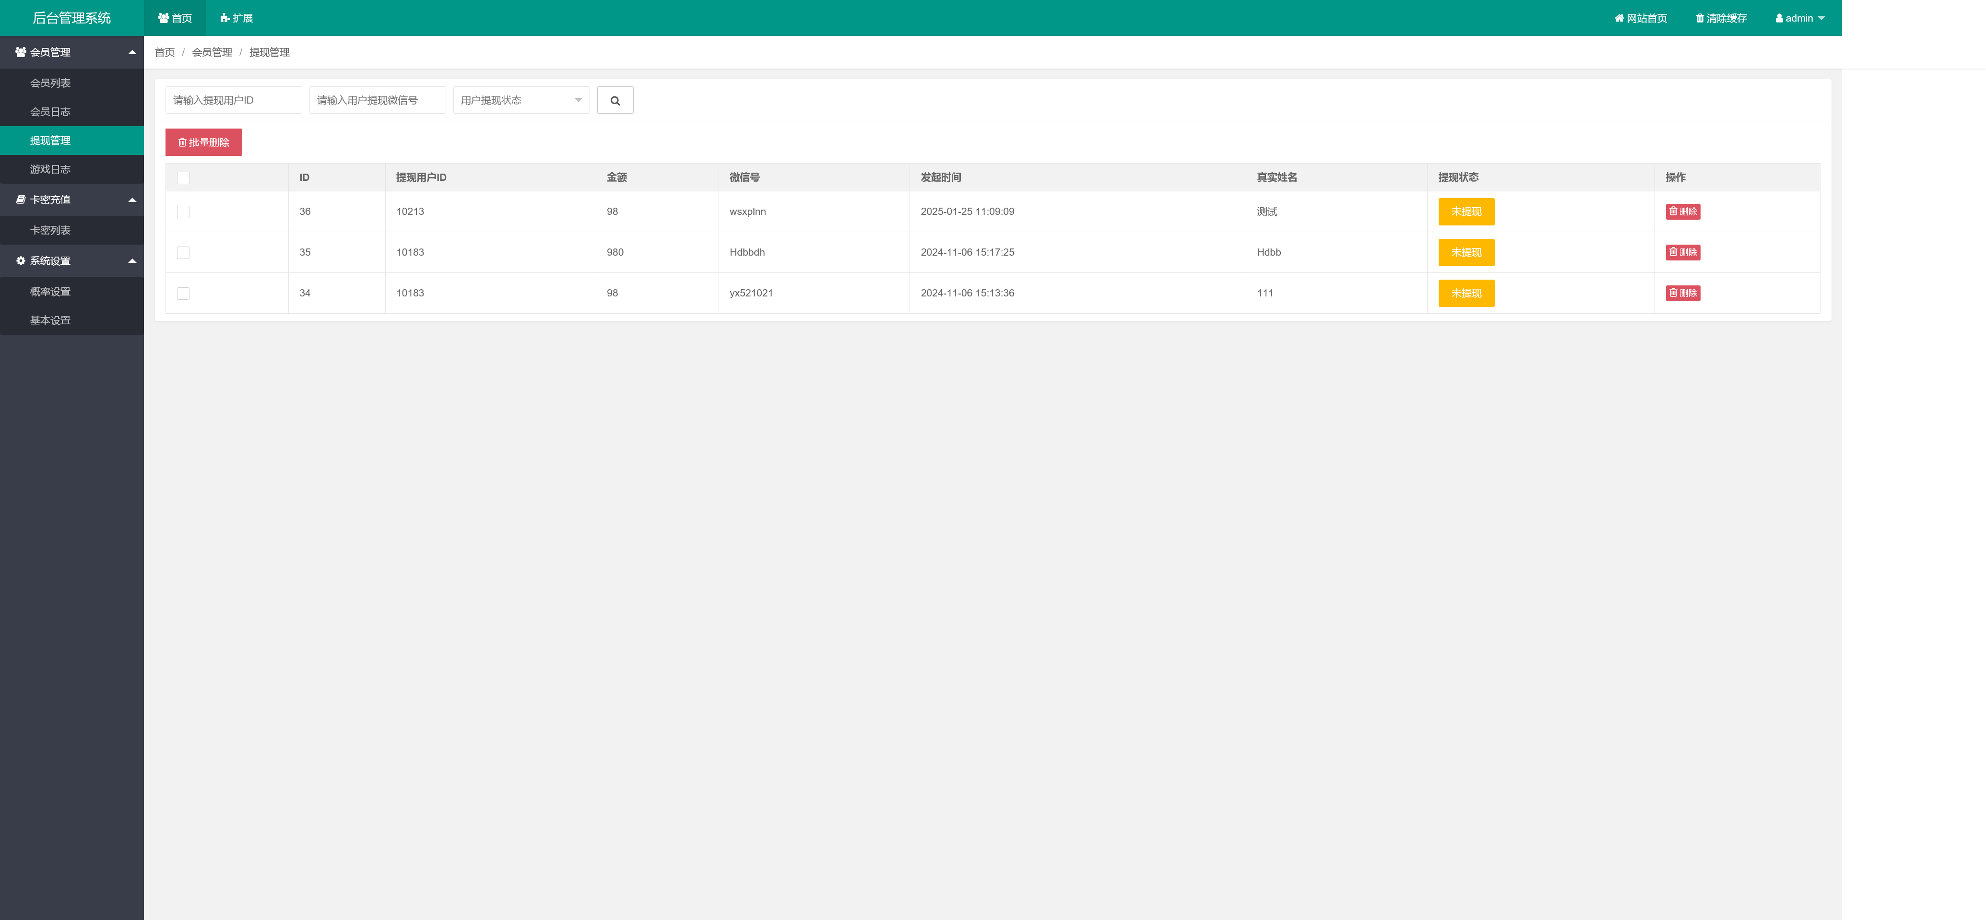1986x920 pixels.
Task: Open 概率设置 in the sidebar
Action: point(50,292)
